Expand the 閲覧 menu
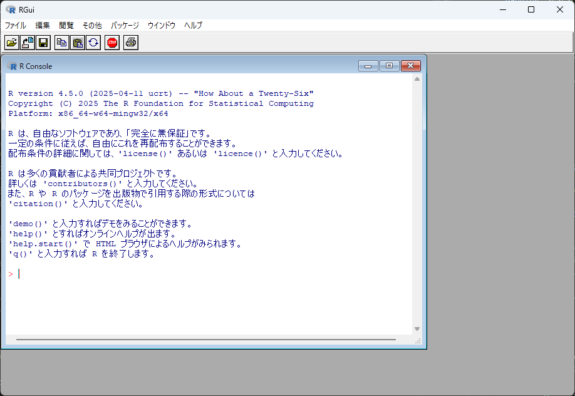The height and width of the screenshot is (396, 575). coord(66,26)
